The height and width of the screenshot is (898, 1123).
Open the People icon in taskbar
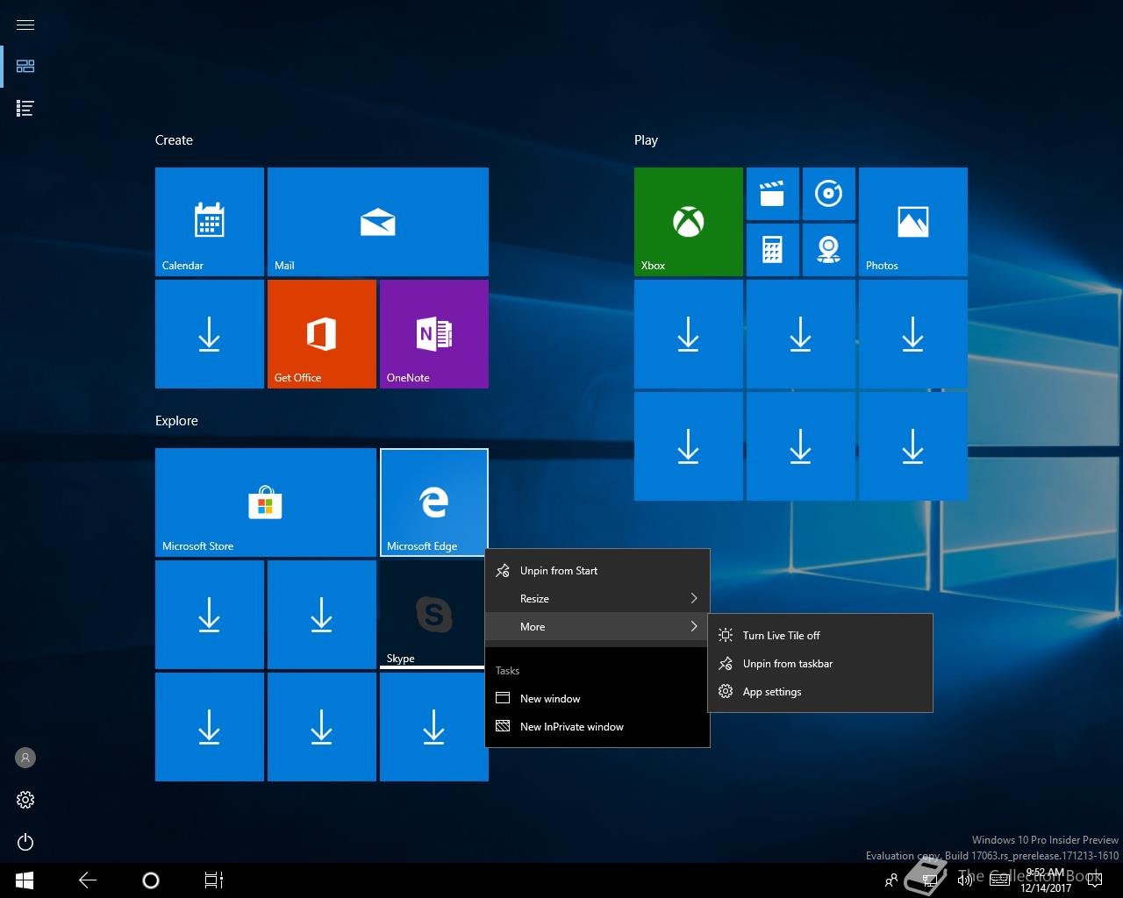pos(891,880)
